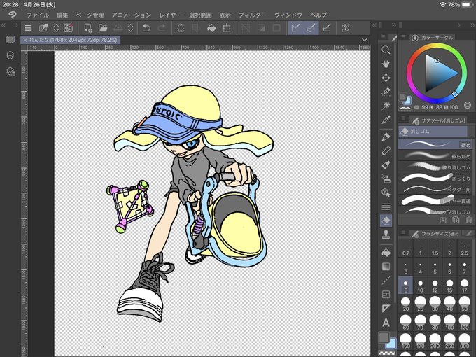This screenshot has height=357, width=476.
Task: Click the New canvas icon
Action: coord(88,28)
